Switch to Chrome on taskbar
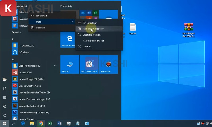This screenshot has height=127, width=212. (41, 123)
